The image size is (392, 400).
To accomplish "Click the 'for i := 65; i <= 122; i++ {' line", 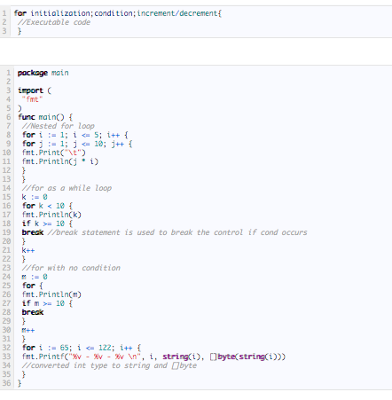I will (82, 348).
